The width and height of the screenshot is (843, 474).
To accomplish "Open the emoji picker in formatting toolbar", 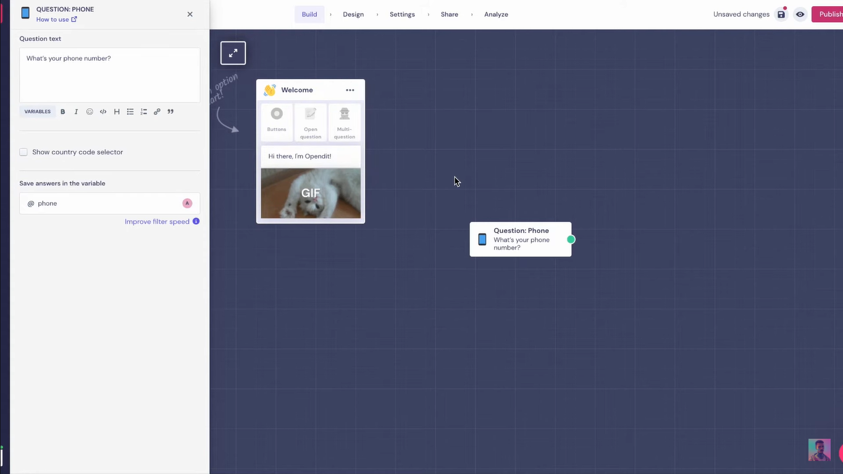I will click(x=90, y=112).
